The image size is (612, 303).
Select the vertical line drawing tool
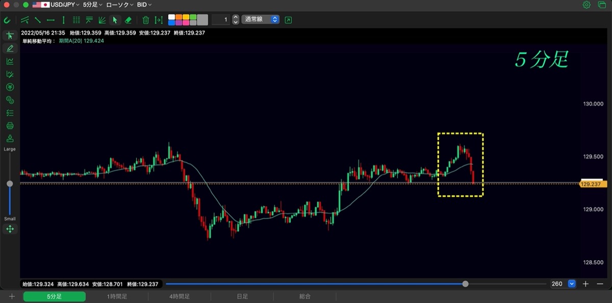point(63,20)
